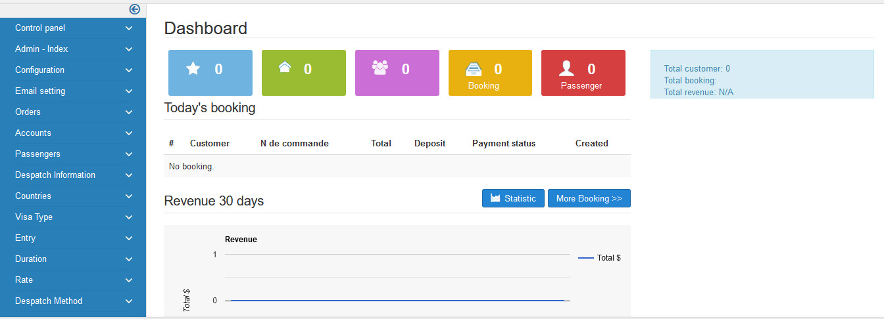This screenshot has height=319, width=884.
Task: Click the person icon on Passenger card
Action: coord(566,69)
